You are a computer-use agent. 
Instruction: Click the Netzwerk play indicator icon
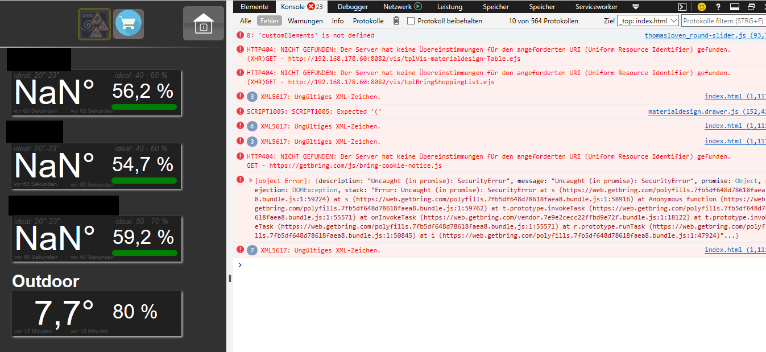[x=418, y=7]
